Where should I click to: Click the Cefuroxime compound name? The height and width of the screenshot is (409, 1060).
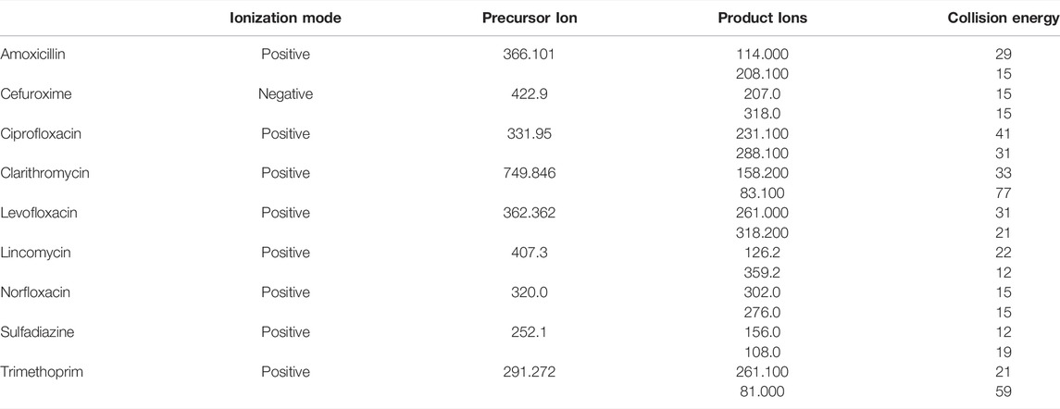35,94
